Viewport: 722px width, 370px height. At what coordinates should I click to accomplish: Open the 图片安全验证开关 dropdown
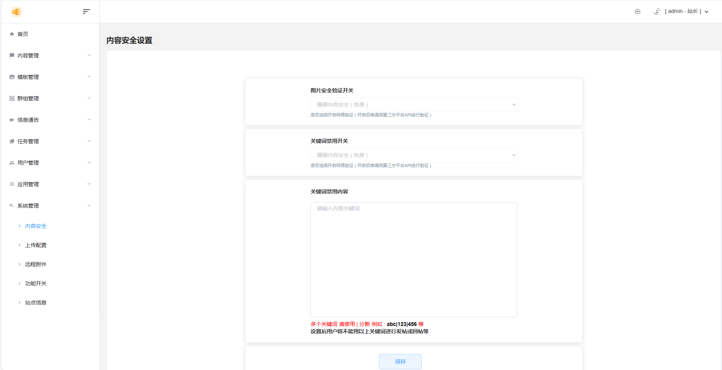coord(413,105)
